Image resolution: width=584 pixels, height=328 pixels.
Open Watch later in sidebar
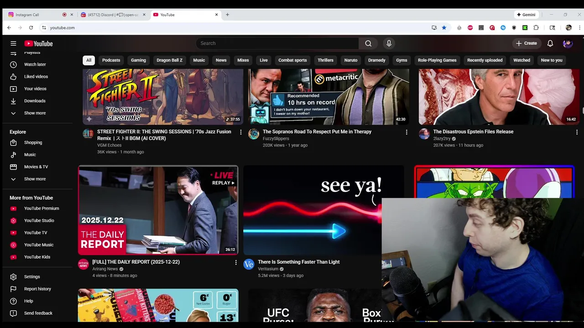(x=35, y=64)
